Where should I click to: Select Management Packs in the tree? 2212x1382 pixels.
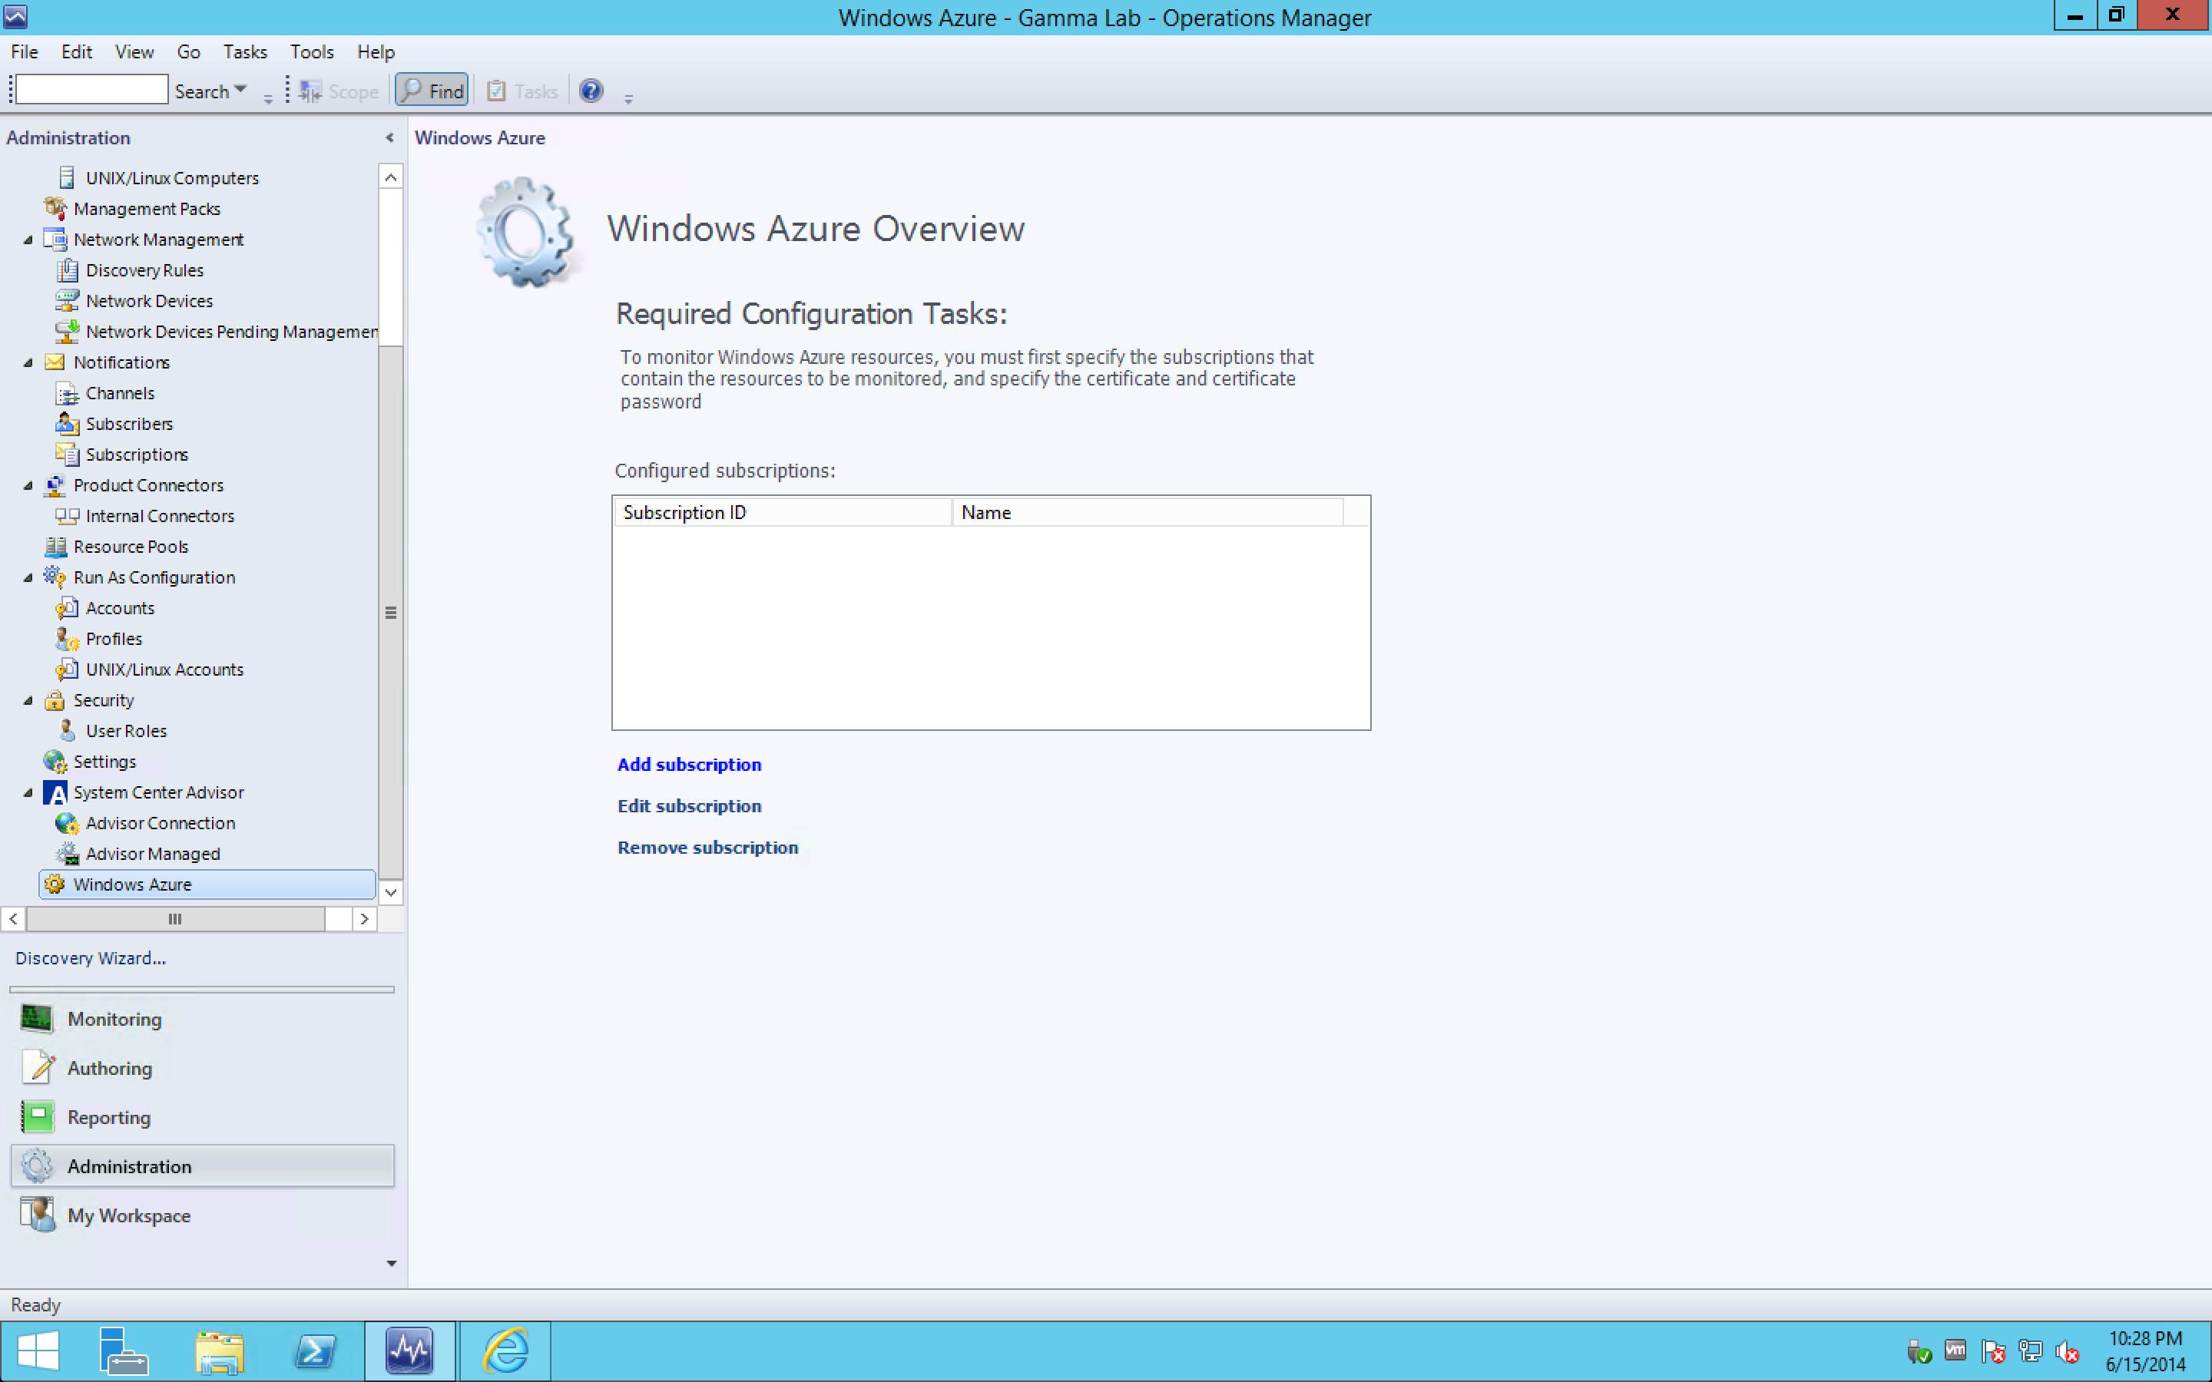146,208
